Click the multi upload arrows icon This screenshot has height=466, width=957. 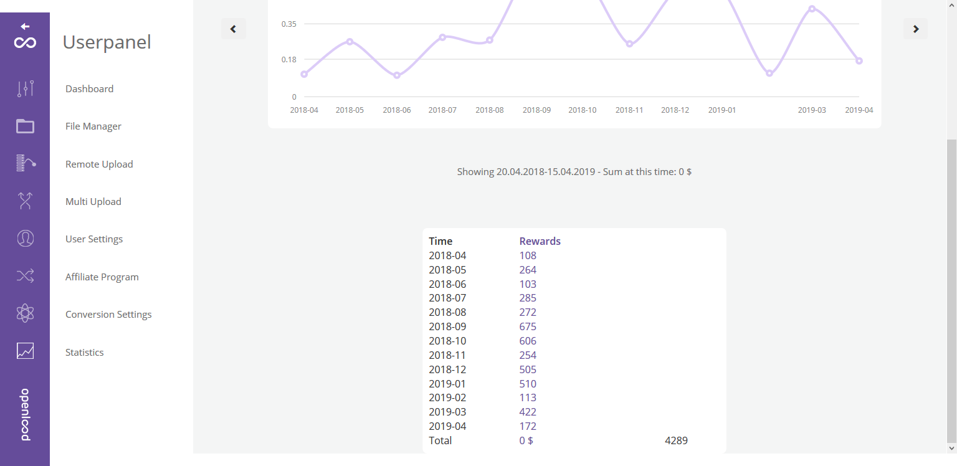25,201
